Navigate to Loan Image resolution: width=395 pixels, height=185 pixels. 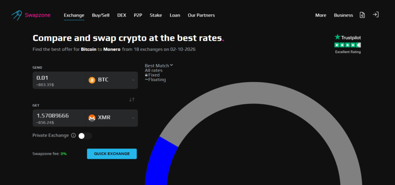coord(175,15)
